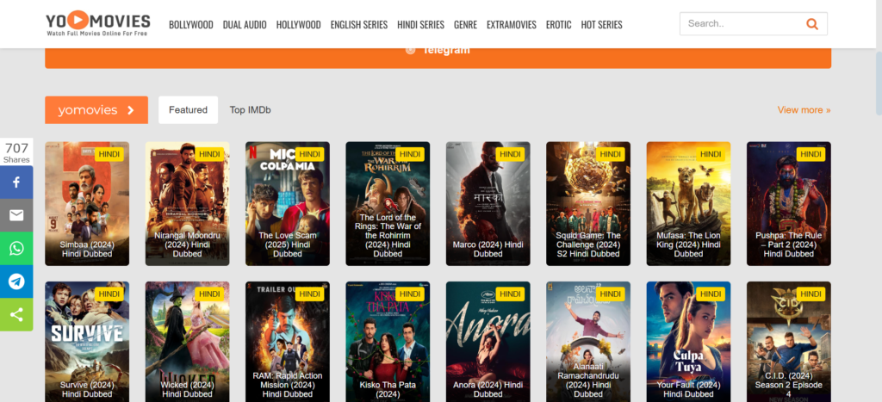Open the Bollywood menu
Viewport: 882px width, 402px height.
coord(190,25)
